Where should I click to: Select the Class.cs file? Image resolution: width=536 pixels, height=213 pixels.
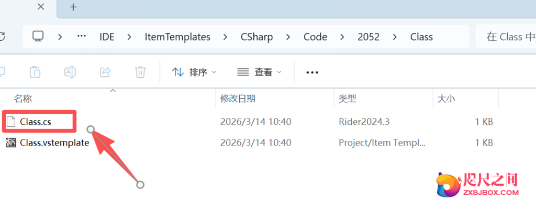[35, 122]
